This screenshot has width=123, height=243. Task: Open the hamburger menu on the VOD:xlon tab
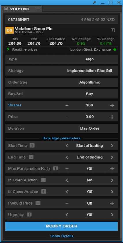[x=38, y=9]
